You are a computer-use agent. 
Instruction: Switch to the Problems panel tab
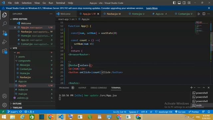point(64,88)
